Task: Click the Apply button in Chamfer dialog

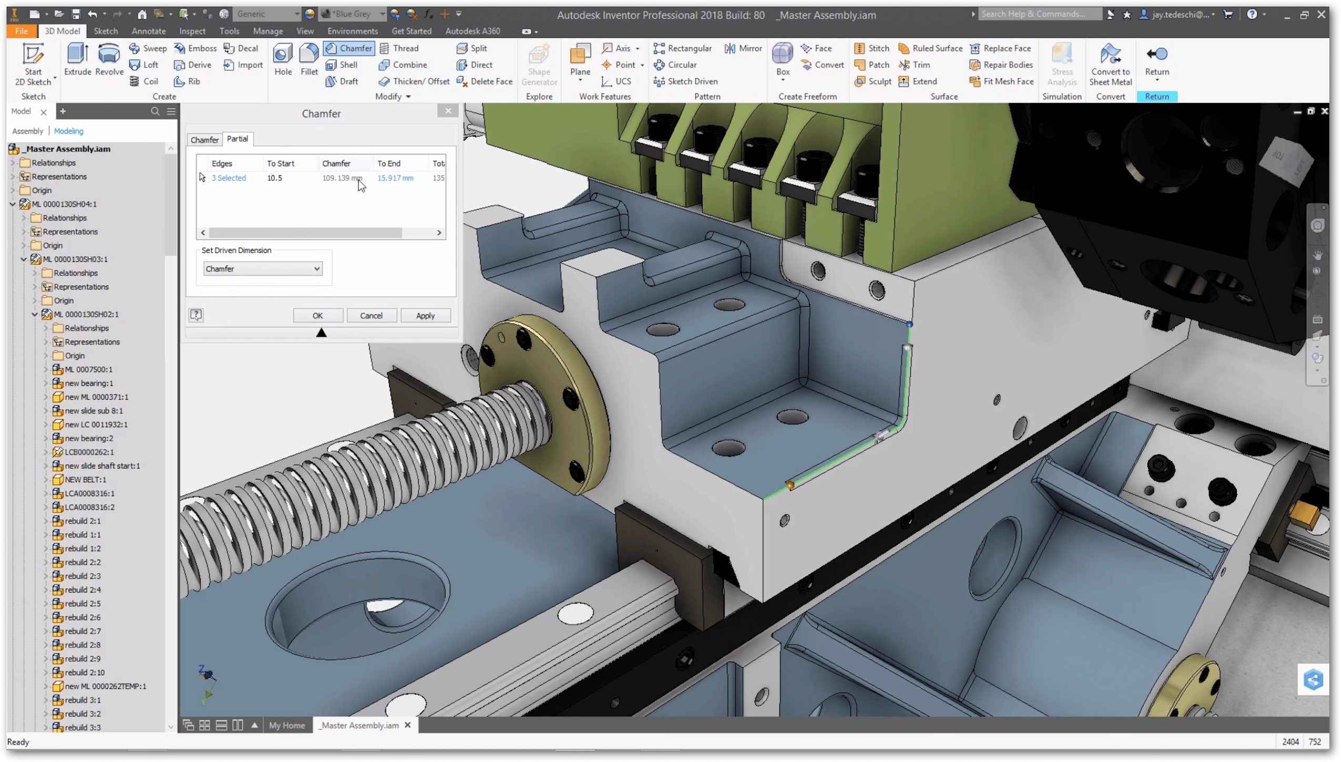Action: 424,315
